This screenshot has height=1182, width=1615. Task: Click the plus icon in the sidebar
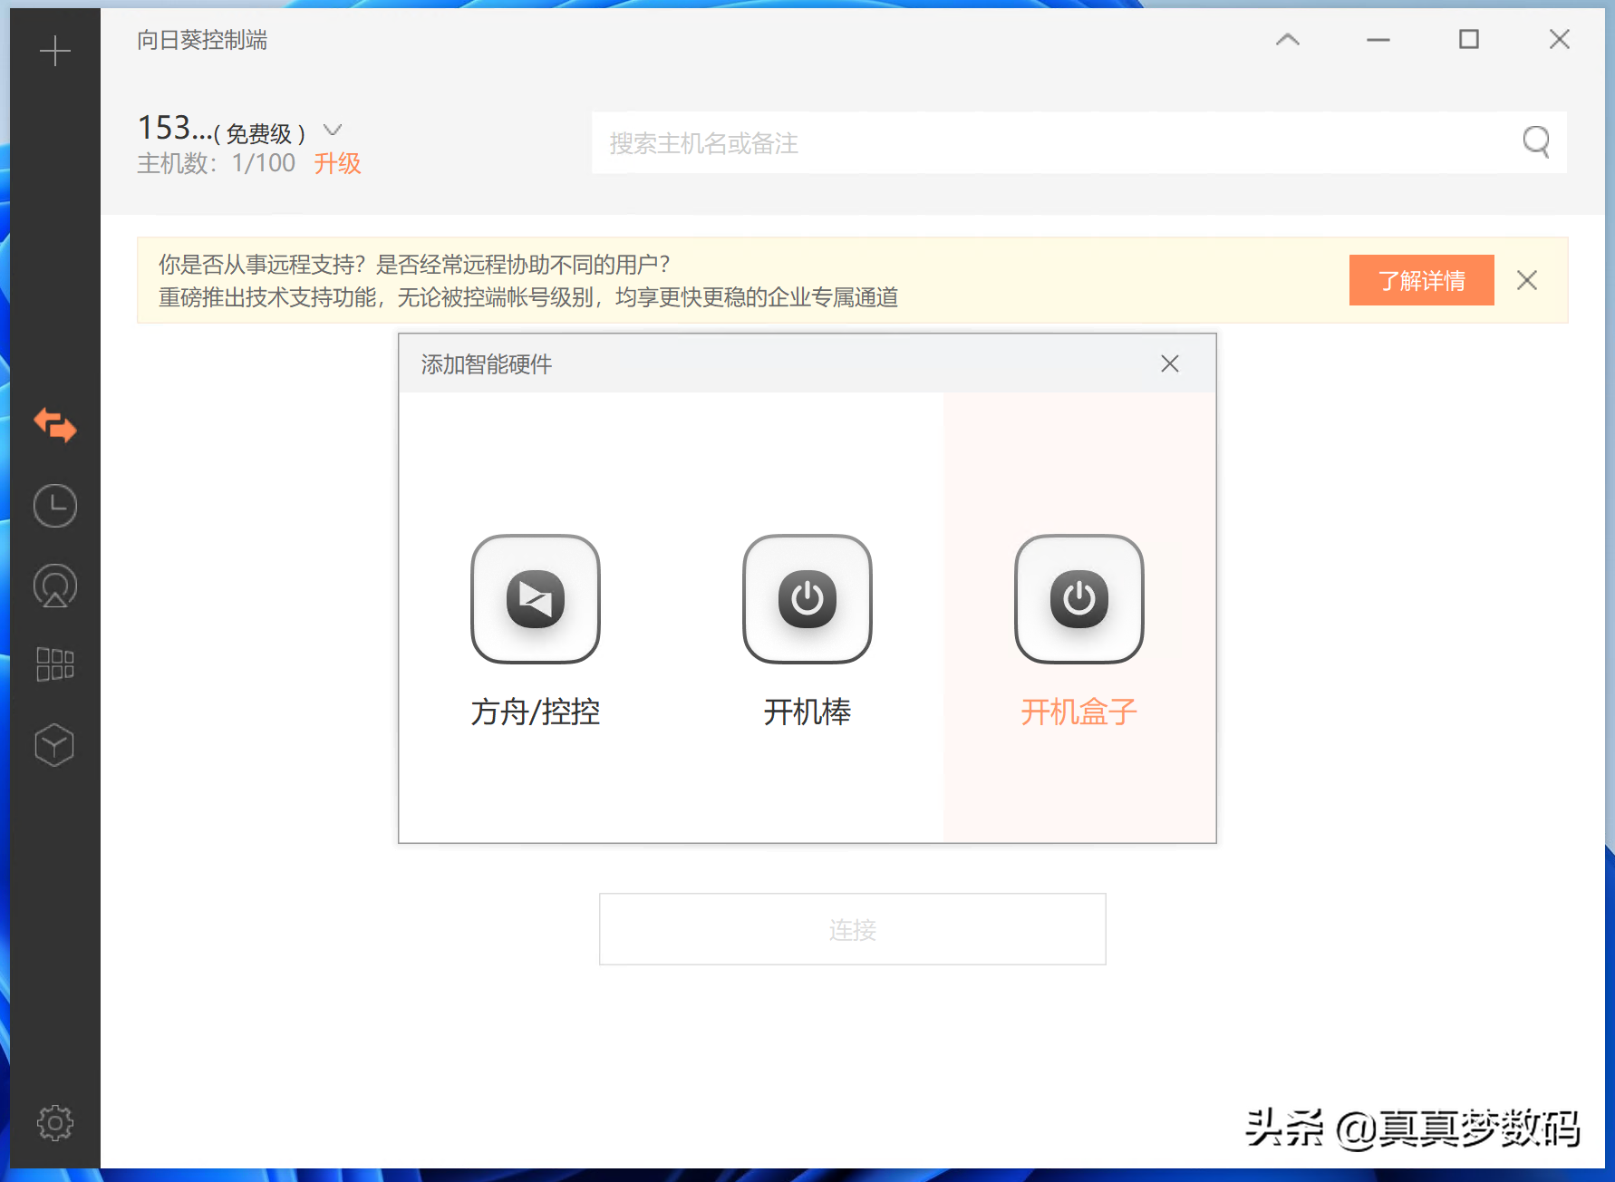click(55, 51)
